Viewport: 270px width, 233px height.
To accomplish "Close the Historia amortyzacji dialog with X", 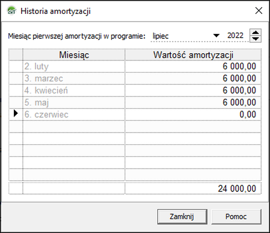I will click(258, 11).
